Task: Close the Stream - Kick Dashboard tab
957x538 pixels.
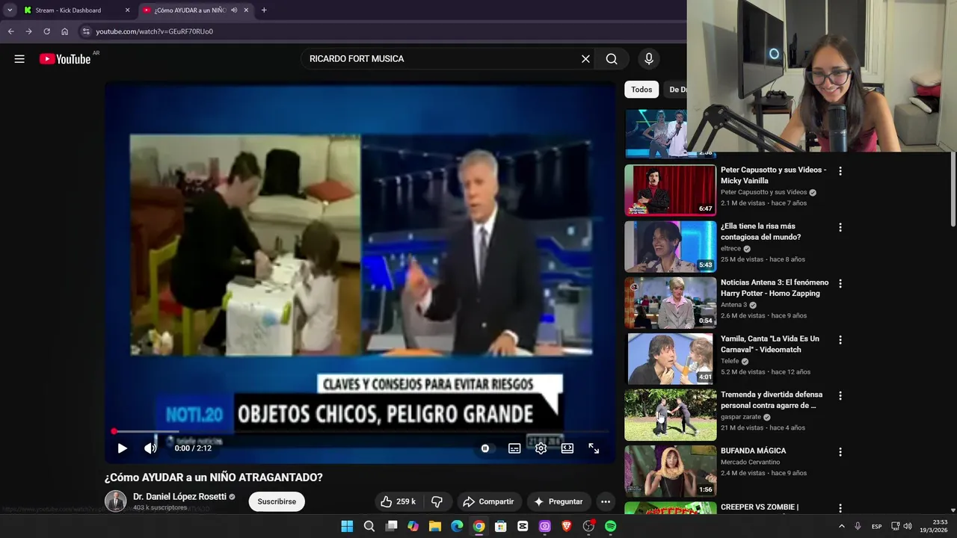Action: tap(127, 10)
